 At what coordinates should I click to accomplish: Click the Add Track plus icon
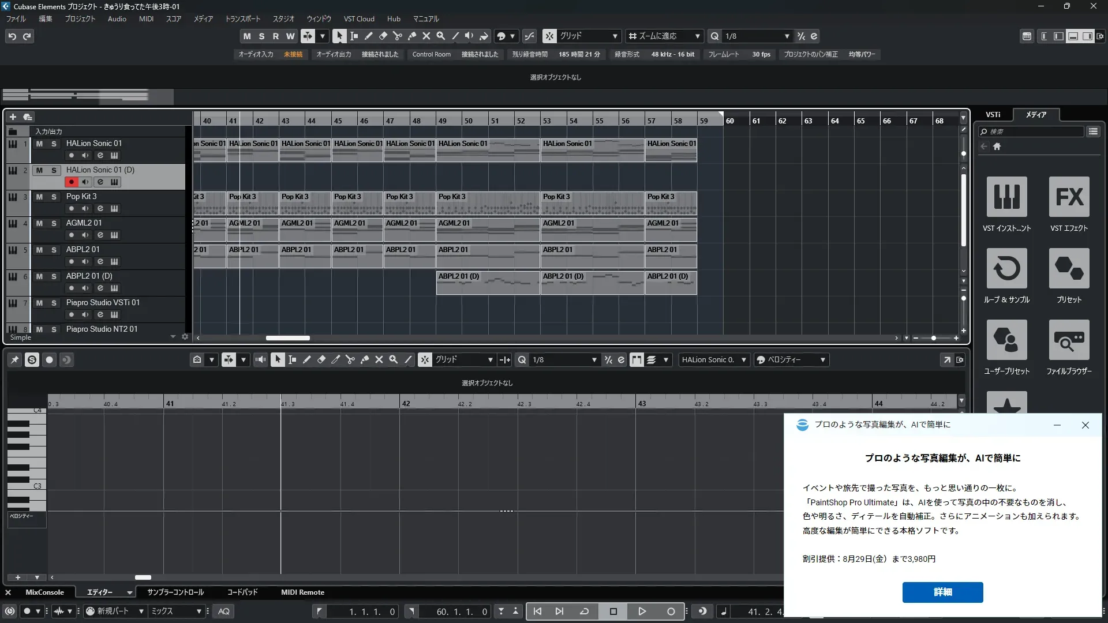[x=13, y=117]
